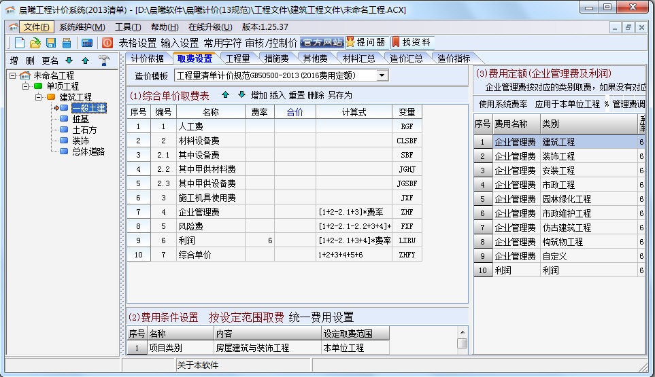
Task: Open the calculator icon in toolbar
Action: click(x=87, y=43)
